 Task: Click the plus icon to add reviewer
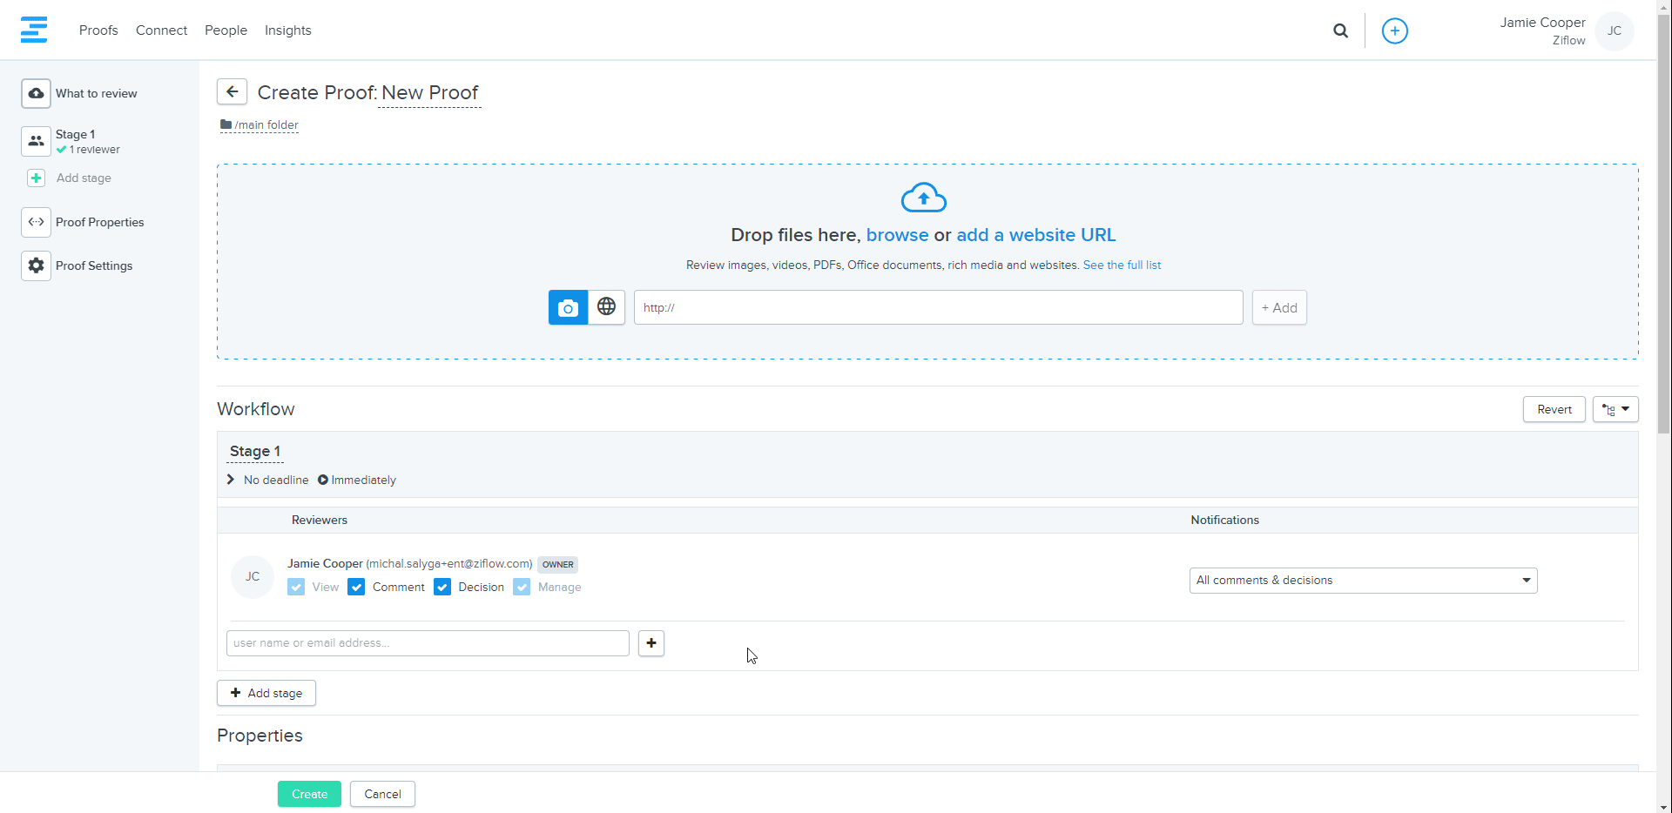651,643
